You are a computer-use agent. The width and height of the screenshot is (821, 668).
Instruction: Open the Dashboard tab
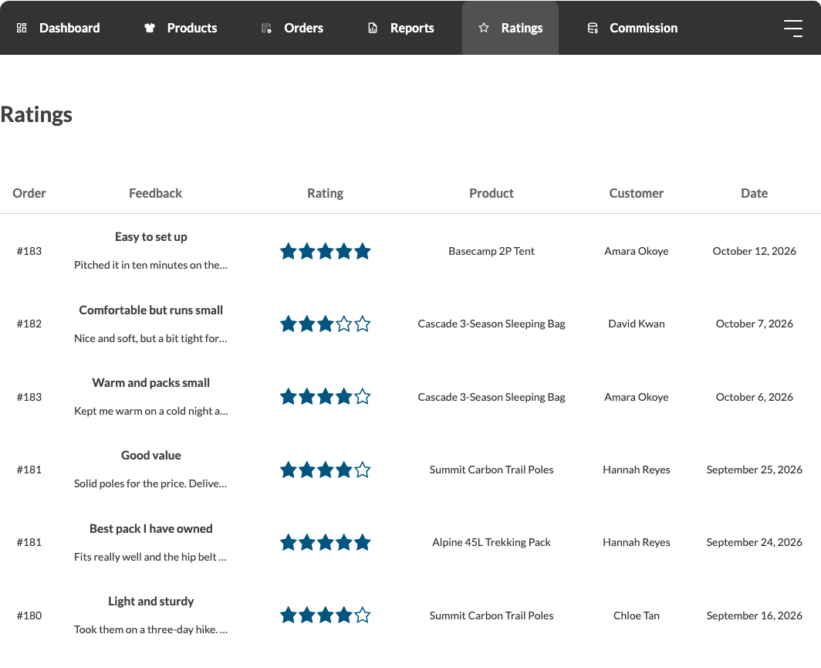click(58, 28)
